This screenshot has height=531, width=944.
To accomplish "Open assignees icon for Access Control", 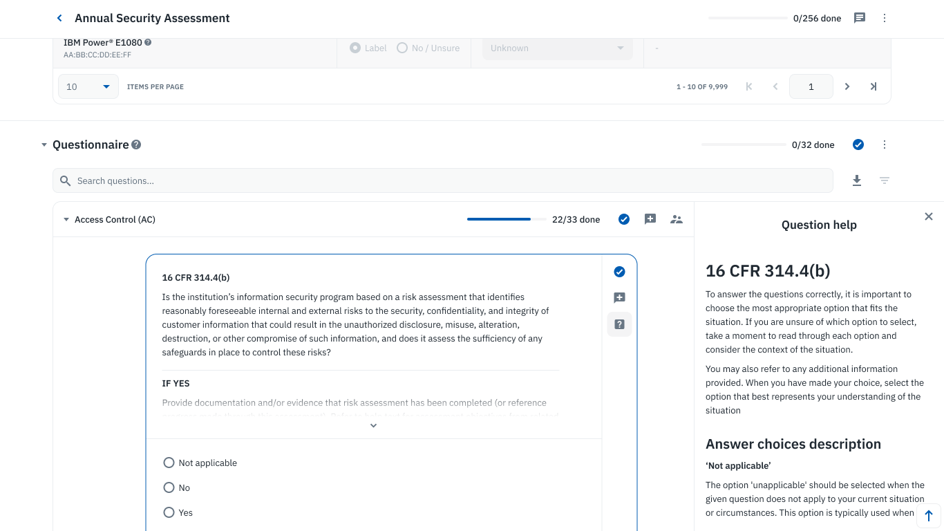I will pyautogui.click(x=677, y=219).
